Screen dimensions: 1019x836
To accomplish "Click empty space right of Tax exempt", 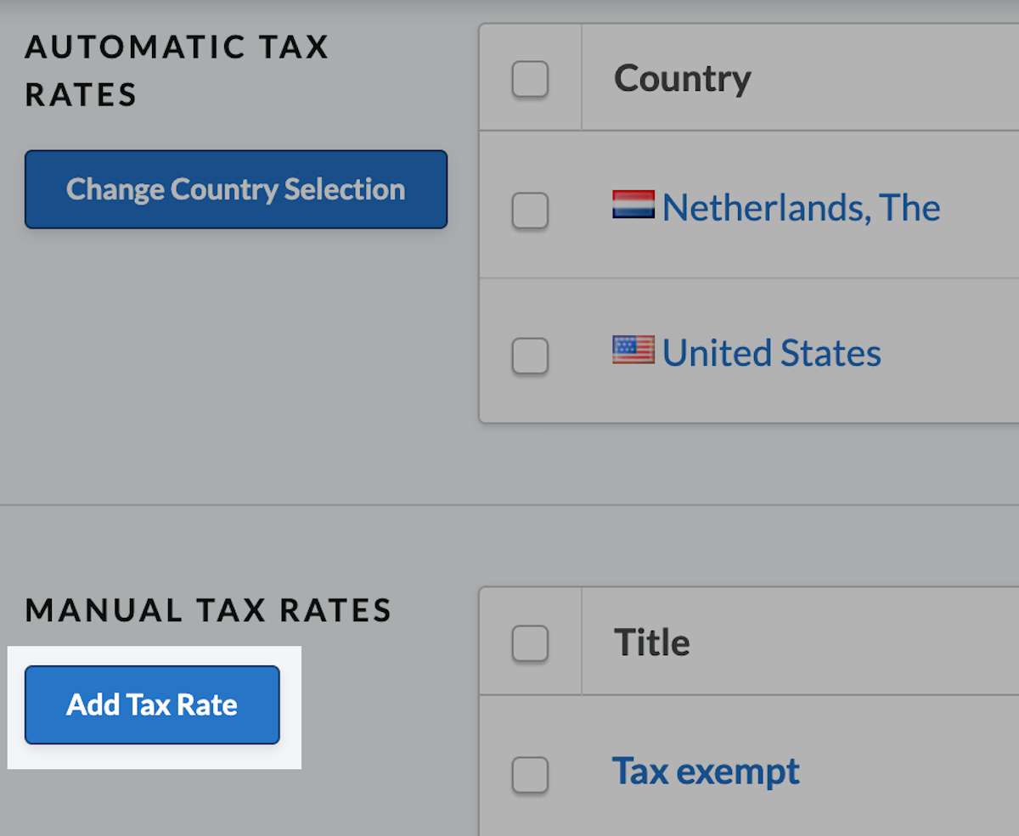I will point(909,771).
